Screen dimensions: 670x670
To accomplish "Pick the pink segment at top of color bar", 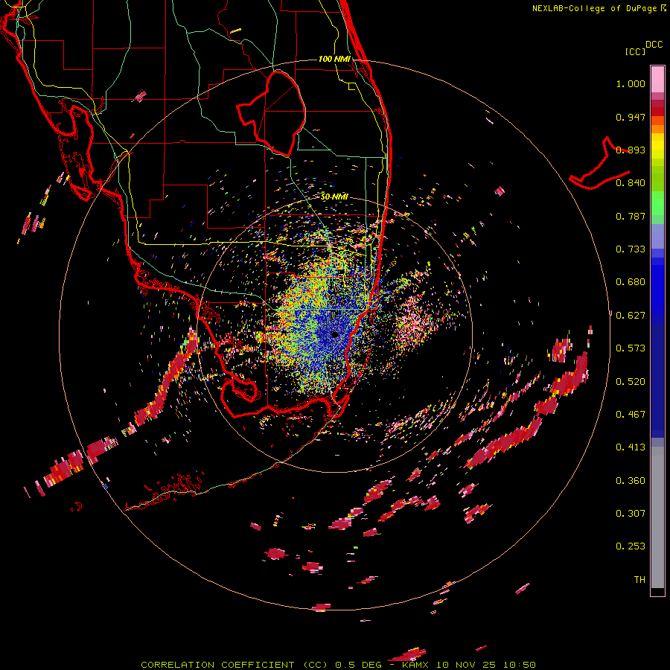I will coord(657,79).
